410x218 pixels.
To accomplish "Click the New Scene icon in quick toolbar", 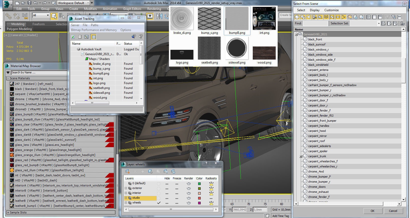I will [17, 3].
